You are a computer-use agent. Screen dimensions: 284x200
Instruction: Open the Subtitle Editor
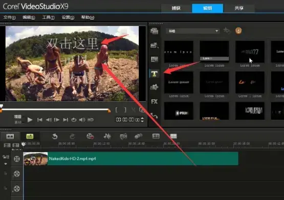click(x=156, y=136)
